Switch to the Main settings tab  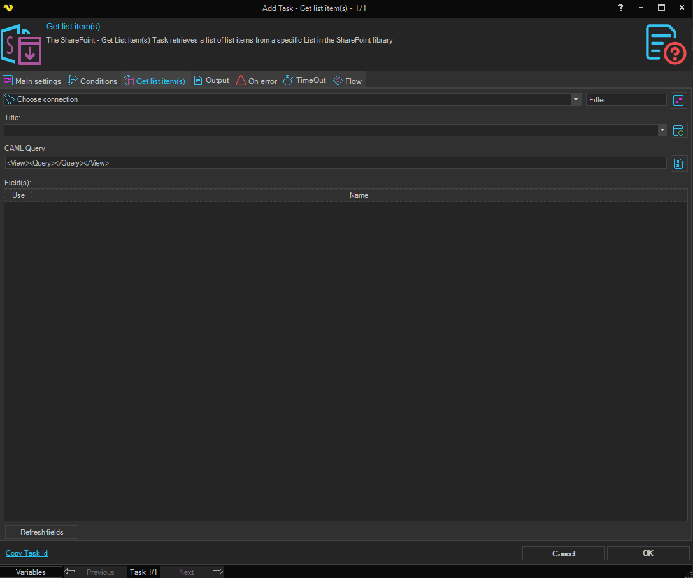tap(32, 81)
